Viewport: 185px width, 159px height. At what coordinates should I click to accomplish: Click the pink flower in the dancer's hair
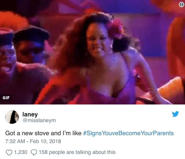pos(115,28)
